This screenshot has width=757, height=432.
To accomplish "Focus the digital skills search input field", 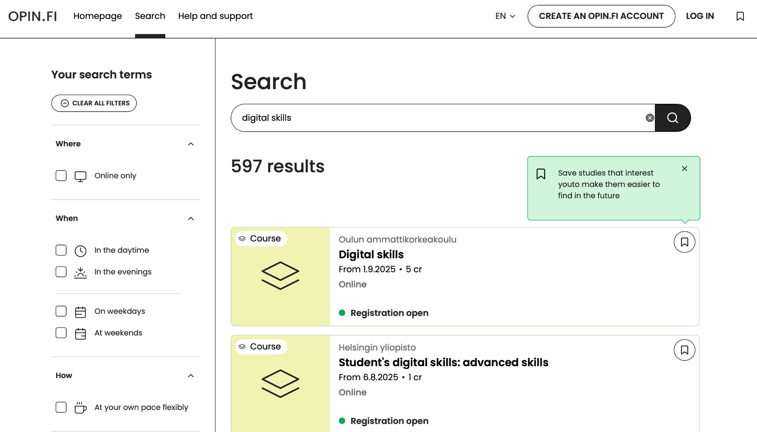I will pyautogui.click(x=435, y=118).
